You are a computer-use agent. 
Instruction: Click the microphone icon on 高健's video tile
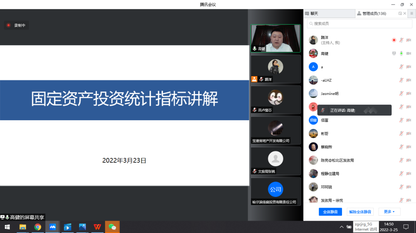pos(255,49)
